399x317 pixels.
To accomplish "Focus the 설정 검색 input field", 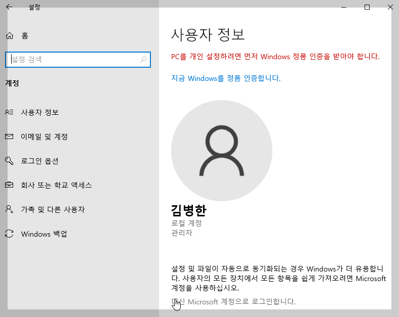I will 78,60.
